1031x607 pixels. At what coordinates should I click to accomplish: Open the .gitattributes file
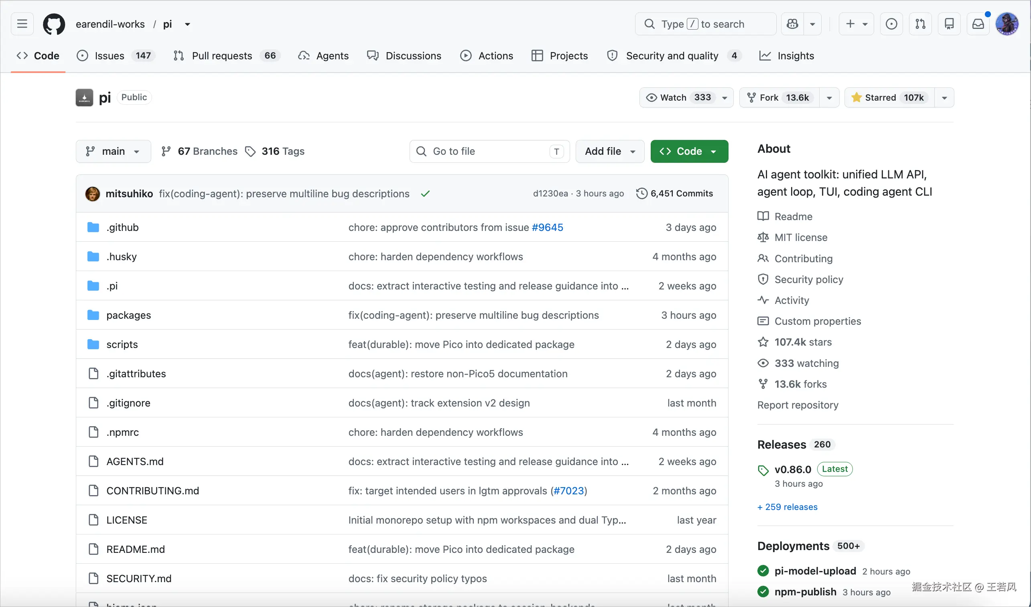pos(136,373)
